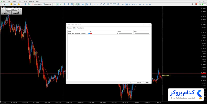Switch chart to line chart type
The height and width of the screenshot is (104, 207).
61,4
